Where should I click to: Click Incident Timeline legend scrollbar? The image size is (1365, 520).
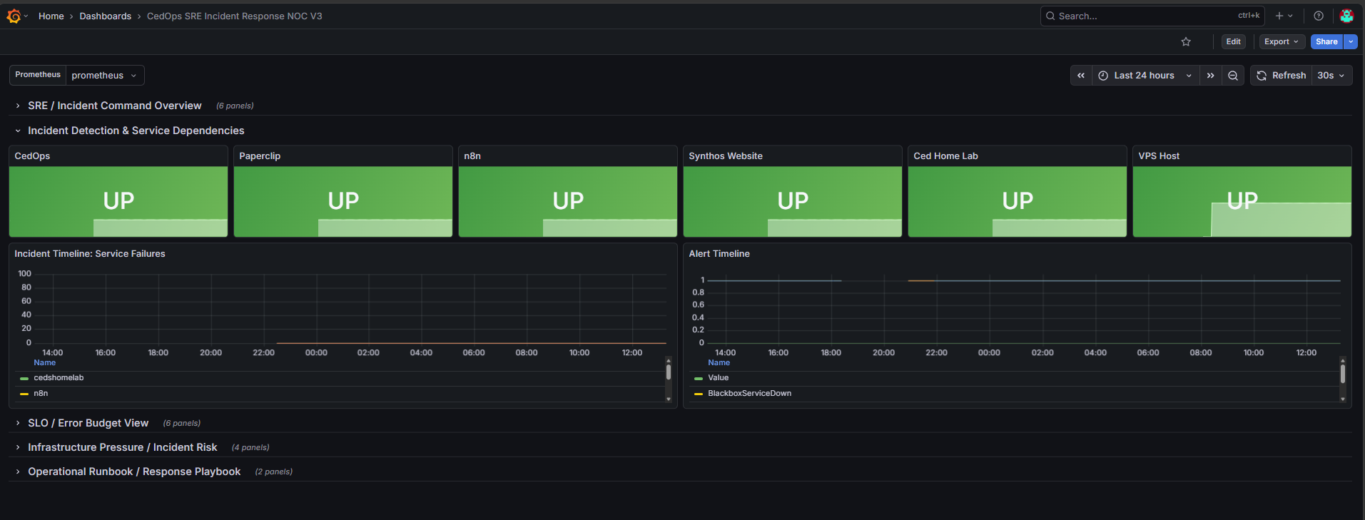click(669, 372)
